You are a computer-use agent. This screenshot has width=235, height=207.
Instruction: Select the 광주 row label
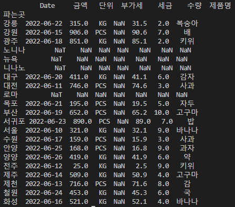[11, 41]
